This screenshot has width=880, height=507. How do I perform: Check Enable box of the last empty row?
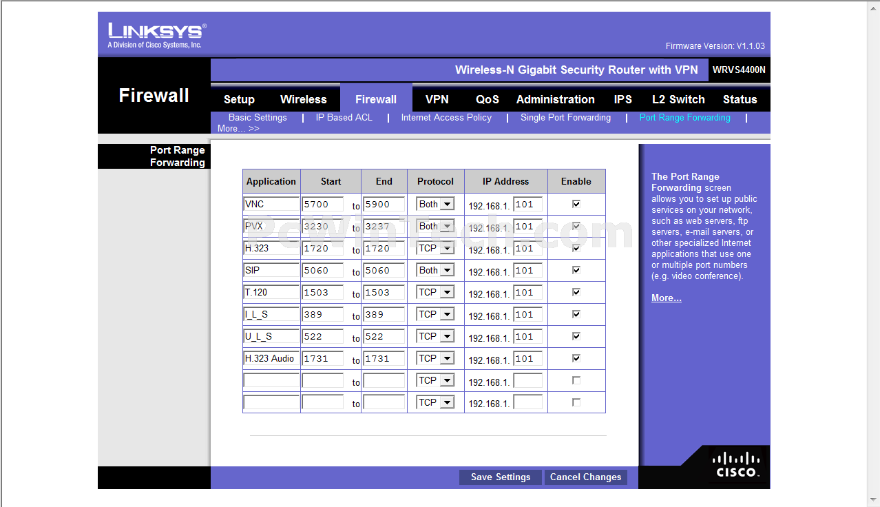(x=576, y=402)
